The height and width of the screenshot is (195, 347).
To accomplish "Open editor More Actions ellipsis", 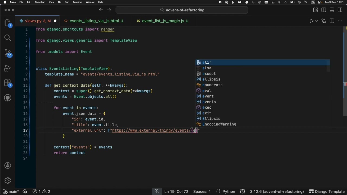I will [340, 21].
